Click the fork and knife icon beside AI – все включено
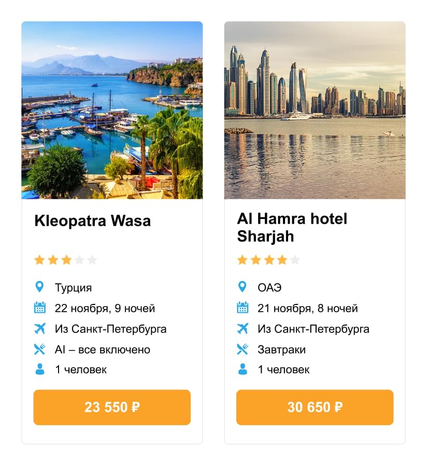This screenshot has height=466, width=427. [40, 349]
